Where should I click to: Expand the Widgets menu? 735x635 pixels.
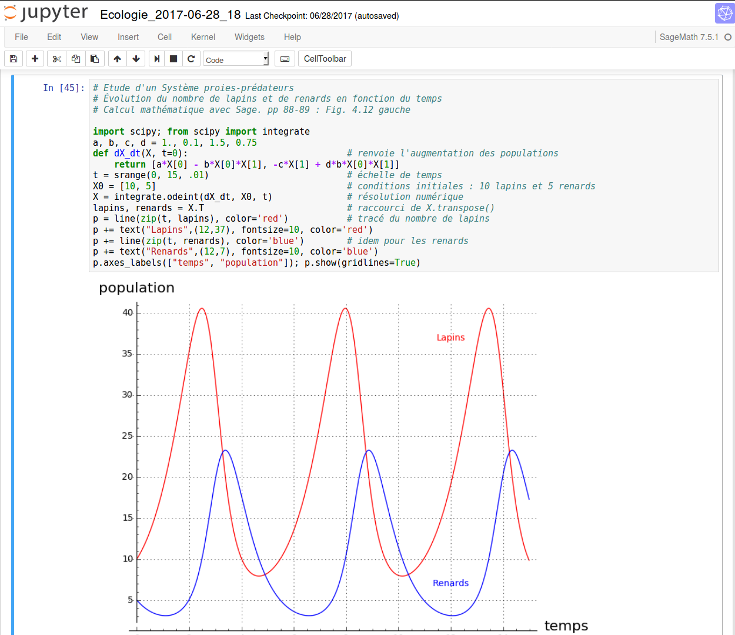point(249,37)
